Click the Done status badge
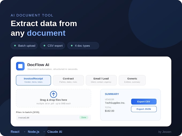 [x=84, y=118]
